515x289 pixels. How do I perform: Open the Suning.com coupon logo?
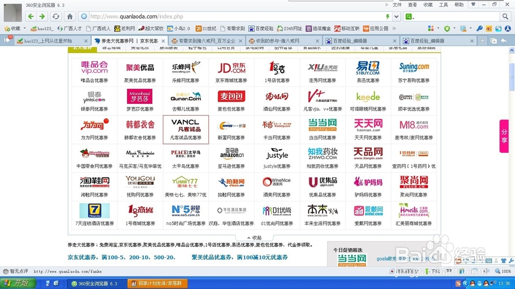pyautogui.click(x=414, y=67)
